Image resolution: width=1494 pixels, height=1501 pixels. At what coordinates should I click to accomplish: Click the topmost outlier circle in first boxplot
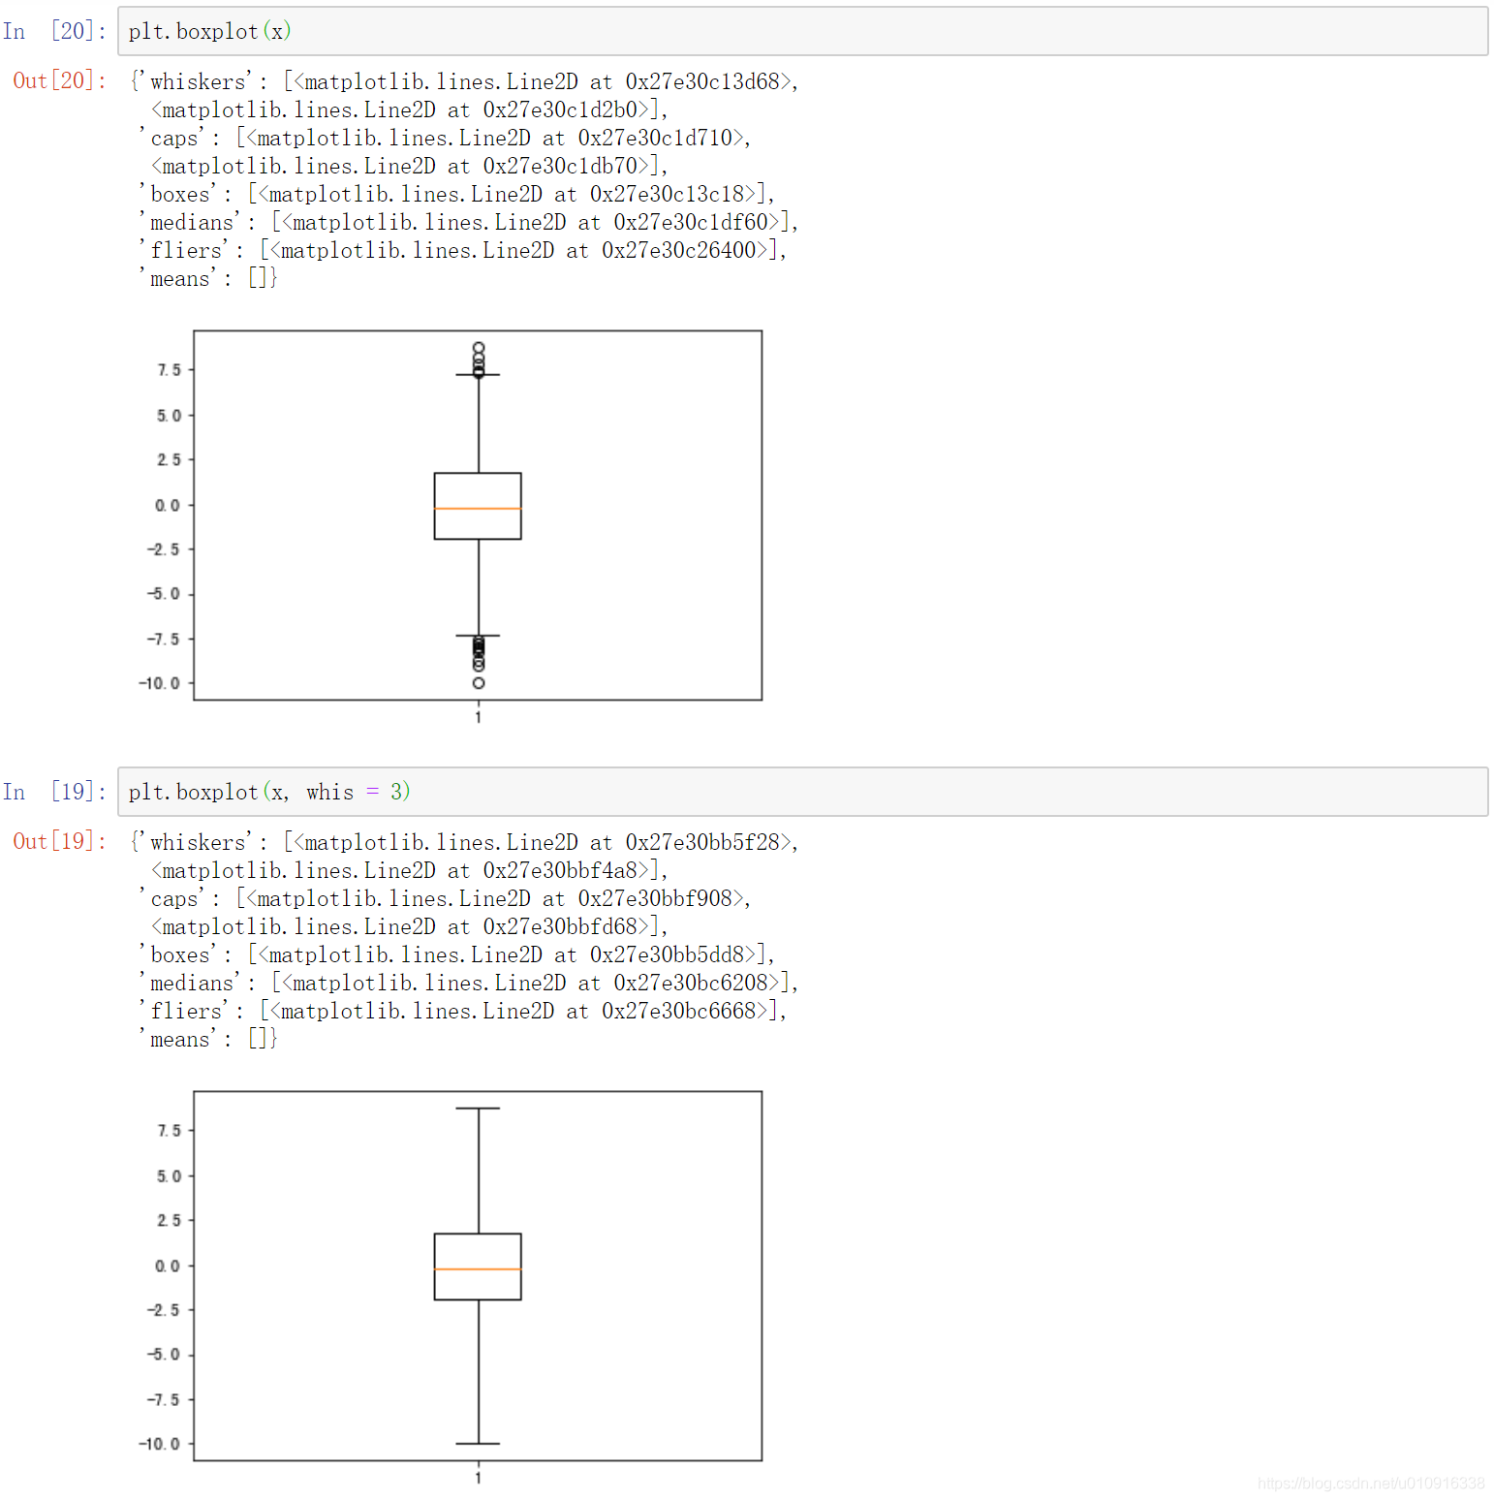point(479,347)
